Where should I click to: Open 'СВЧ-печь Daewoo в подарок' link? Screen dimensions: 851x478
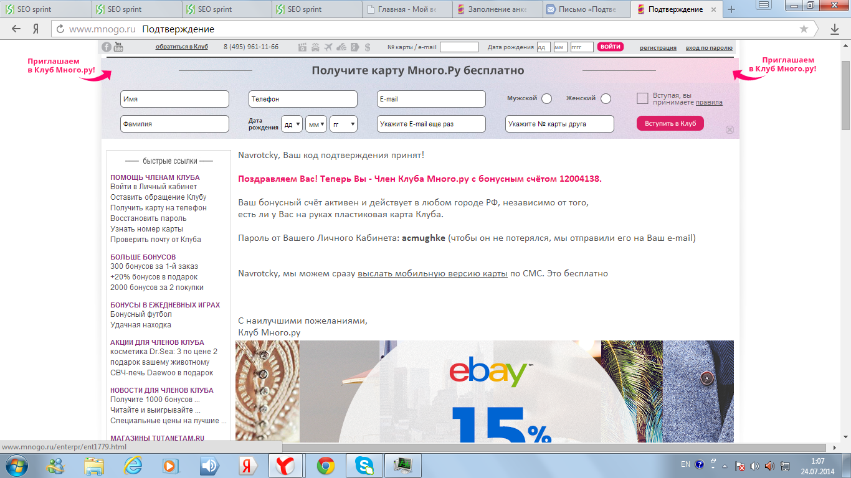click(x=162, y=373)
